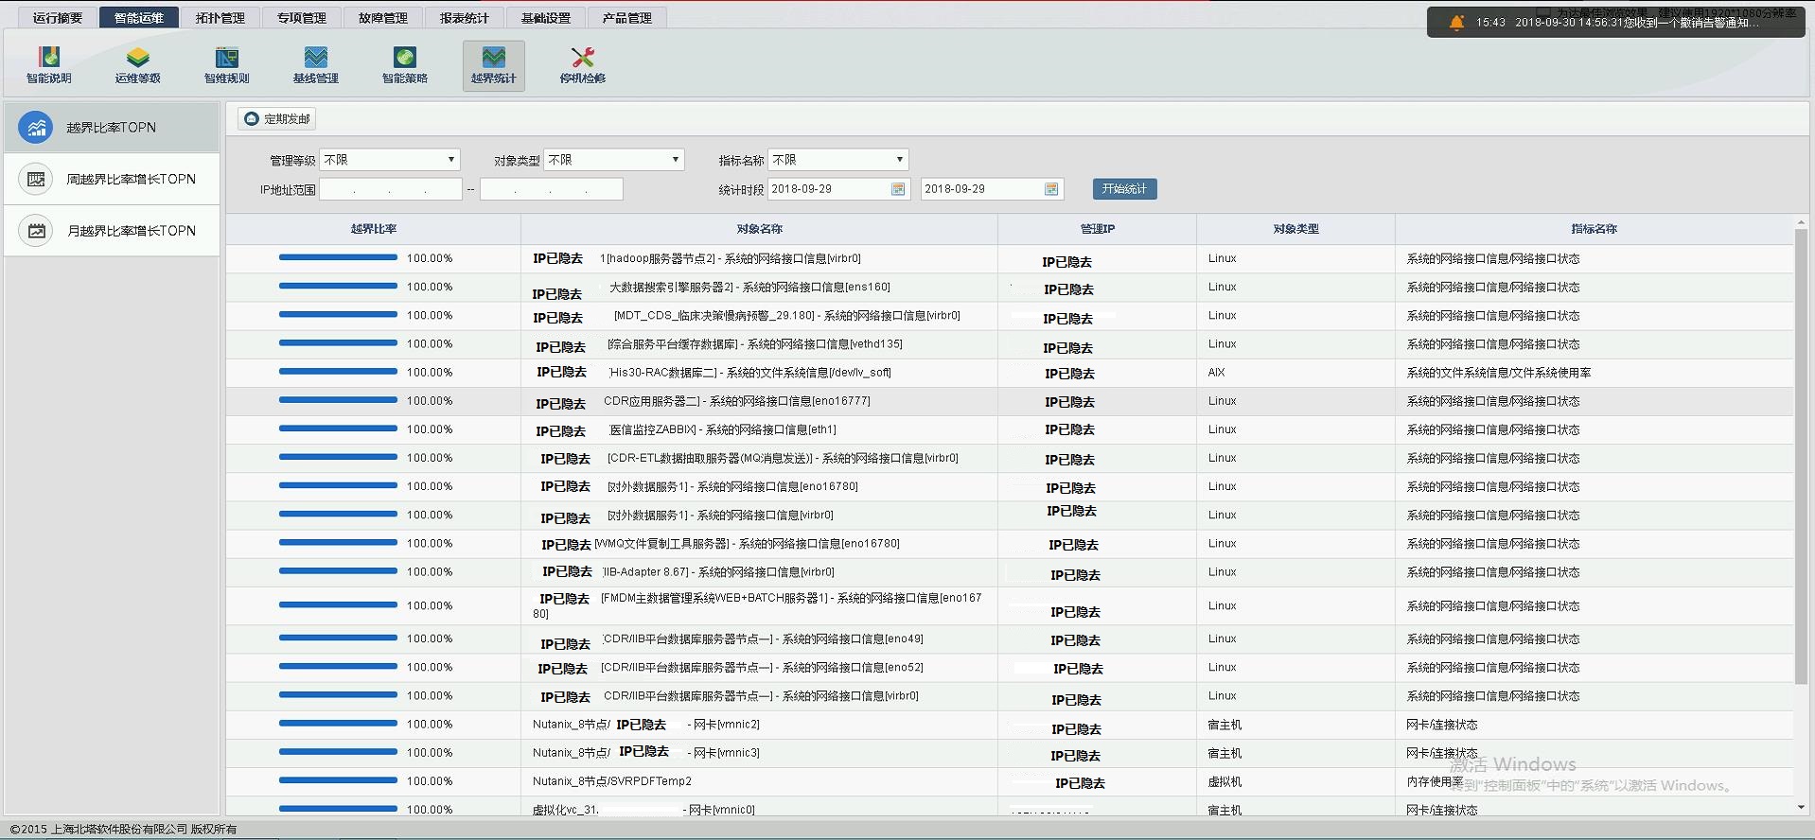The width and height of the screenshot is (1815, 840).
Task: Open calendar picker for end date
Action: click(1051, 189)
